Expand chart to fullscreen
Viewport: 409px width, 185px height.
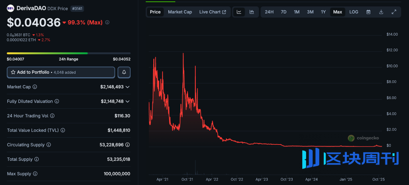pyautogui.click(x=394, y=12)
